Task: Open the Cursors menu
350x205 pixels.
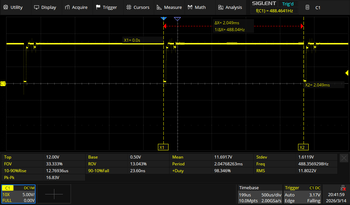Action: 138,7
